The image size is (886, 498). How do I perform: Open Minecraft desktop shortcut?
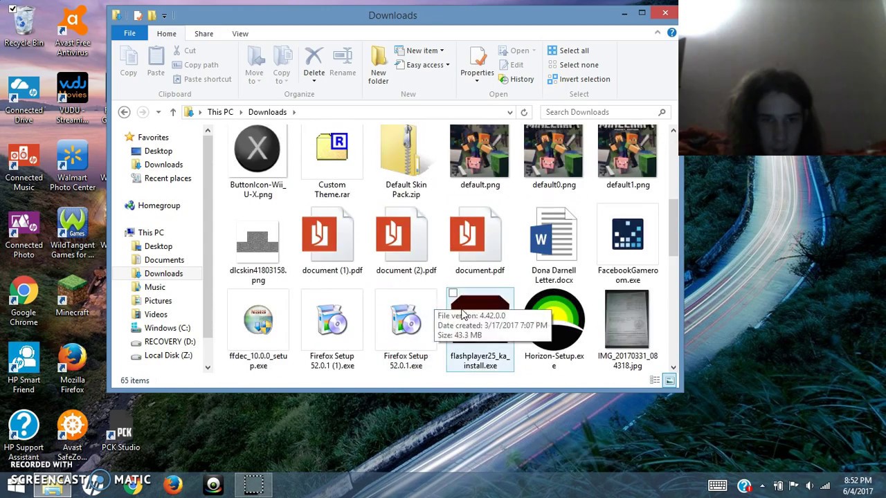[x=73, y=296]
